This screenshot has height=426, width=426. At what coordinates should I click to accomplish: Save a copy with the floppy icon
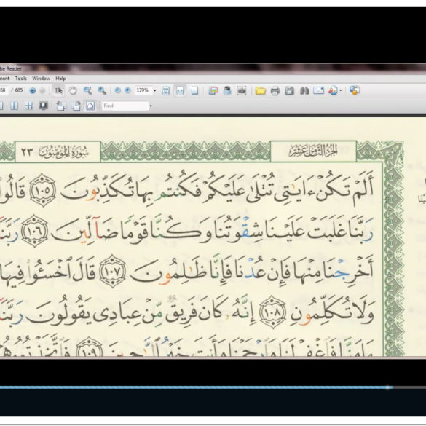(x=289, y=90)
